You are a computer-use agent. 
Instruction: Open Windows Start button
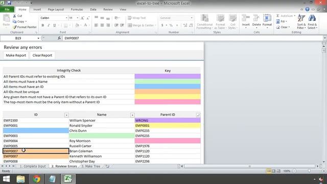point(6,179)
